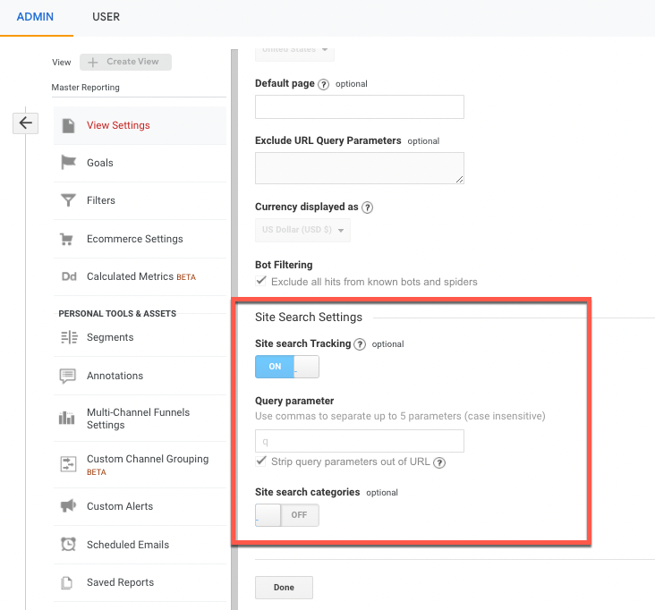Click the Master Reporting view name
Screen dimensions: 655x610
[x=86, y=88]
